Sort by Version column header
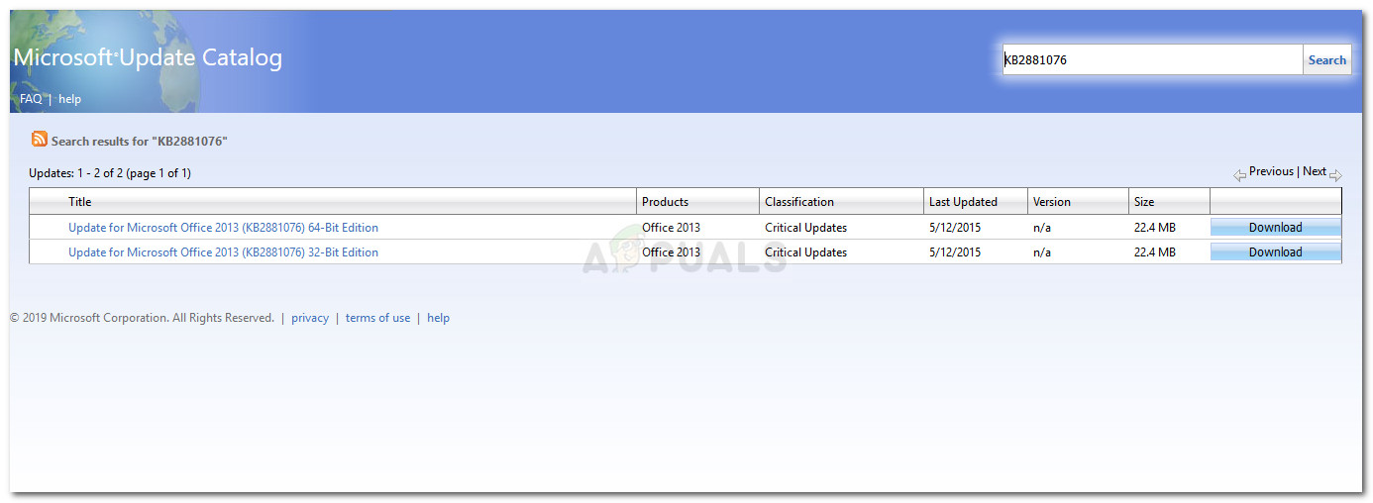The image size is (1373, 503). [1052, 202]
